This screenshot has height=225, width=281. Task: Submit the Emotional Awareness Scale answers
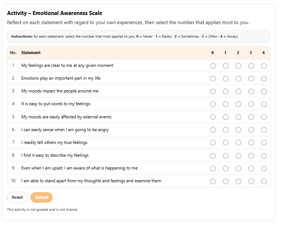coord(42,197)
